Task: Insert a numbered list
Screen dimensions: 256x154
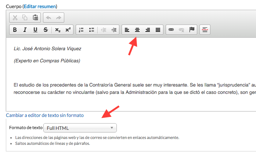Action: tap(82, 30)
